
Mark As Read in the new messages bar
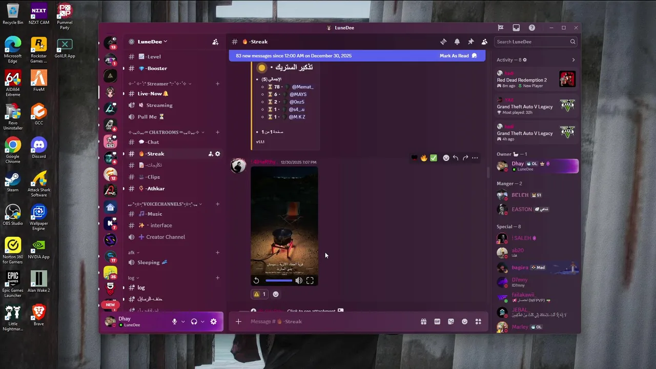pyautogui.click(x=458, y=55)
